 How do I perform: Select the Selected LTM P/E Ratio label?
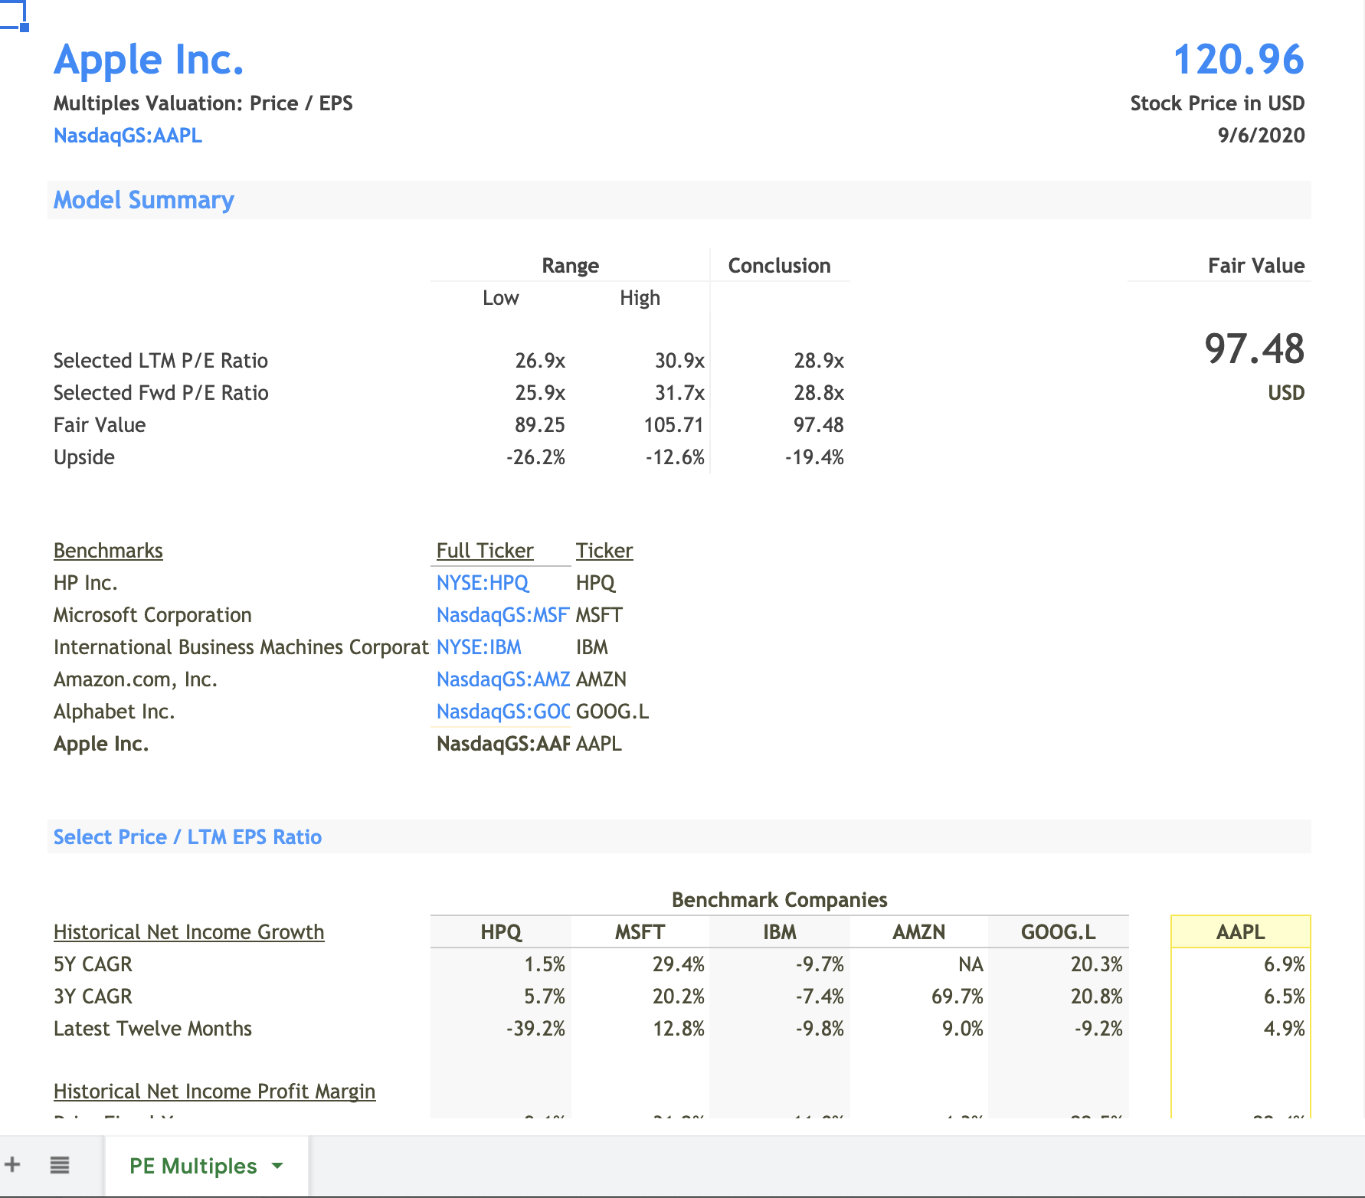(161, 361)
